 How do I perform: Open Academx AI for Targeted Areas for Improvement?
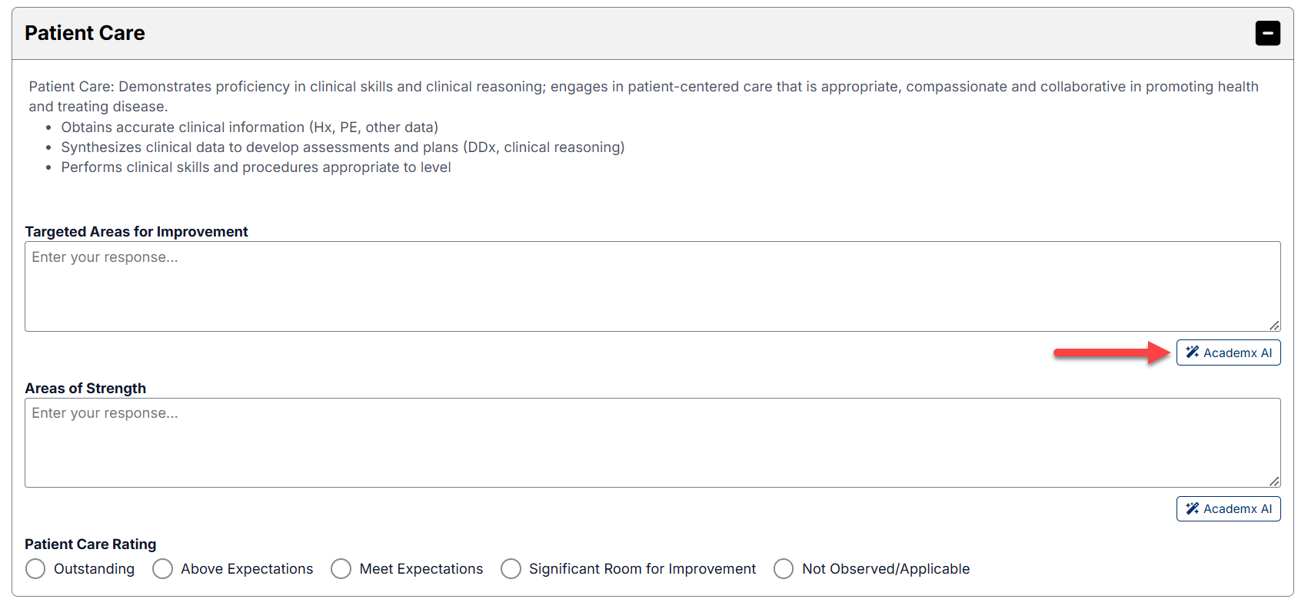(x=1228, y=352)
